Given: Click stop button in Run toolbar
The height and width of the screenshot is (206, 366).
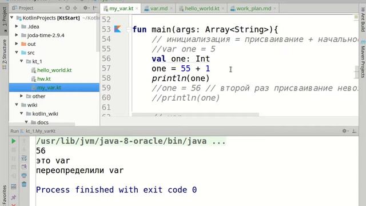Looking at the screenshot, I should point(14,150).
